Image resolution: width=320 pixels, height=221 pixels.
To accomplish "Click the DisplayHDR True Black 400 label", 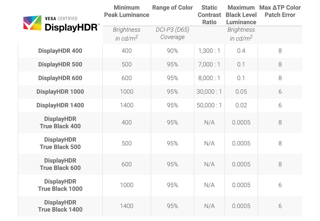I will [x=60, y=123].
